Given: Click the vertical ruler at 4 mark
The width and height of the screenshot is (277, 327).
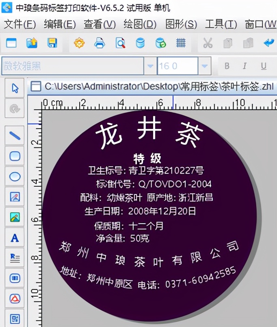Looking at the screenshot, I should click(36, 182).
